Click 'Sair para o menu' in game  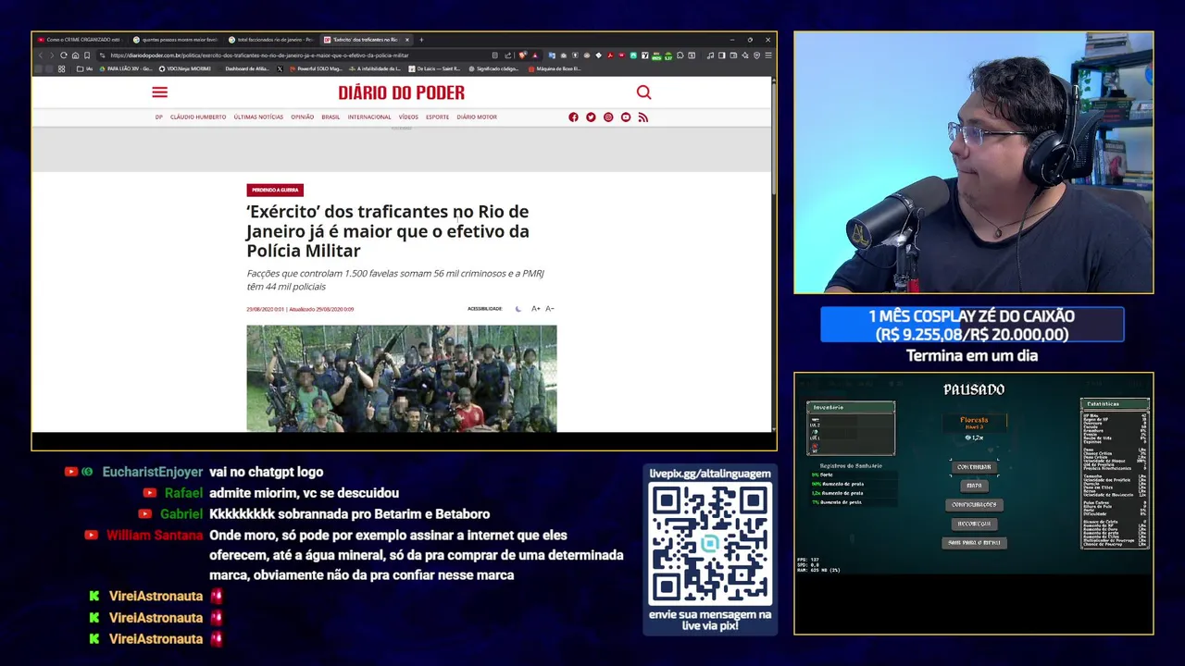tap(974, 543)
